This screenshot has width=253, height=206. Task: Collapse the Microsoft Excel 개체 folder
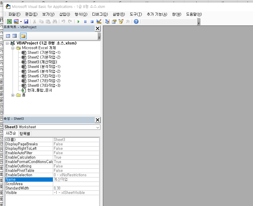point(13,48)
